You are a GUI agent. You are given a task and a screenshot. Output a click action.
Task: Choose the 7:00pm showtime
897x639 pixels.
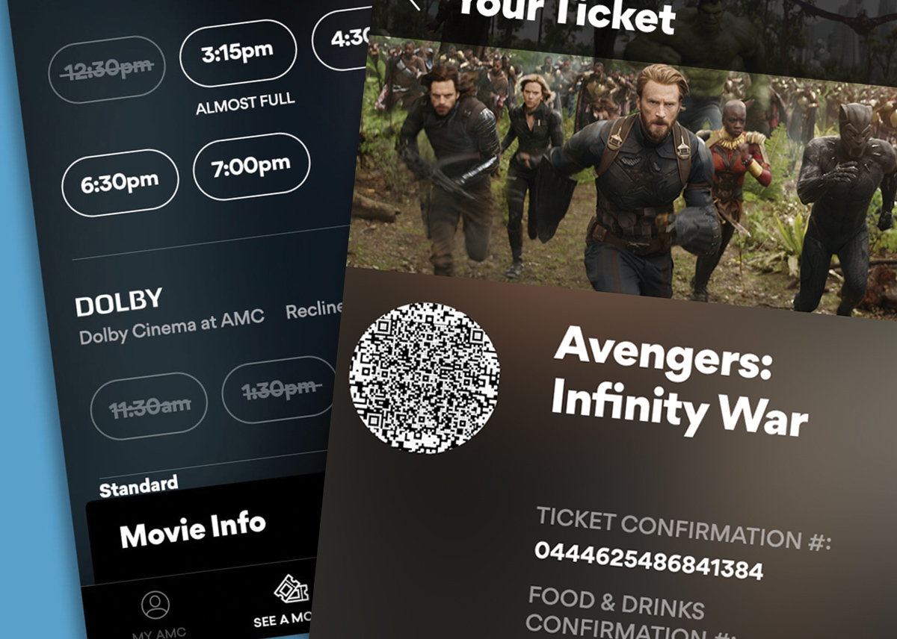[251, 166]
